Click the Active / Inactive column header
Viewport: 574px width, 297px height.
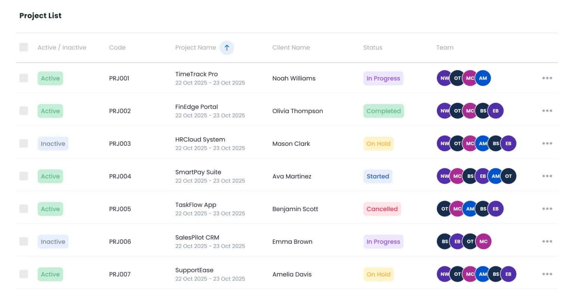pyautogui.click(x=62, y=48)
